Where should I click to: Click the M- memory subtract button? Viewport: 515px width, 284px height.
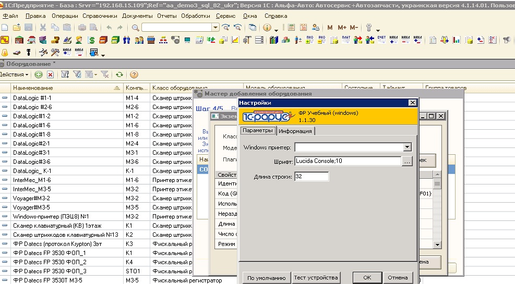click(x=354, y=28)
